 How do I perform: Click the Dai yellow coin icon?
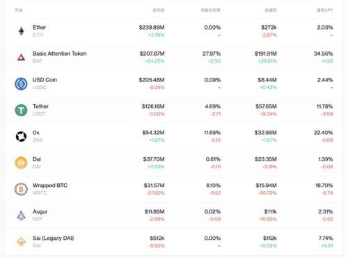(x=21, y=163)
